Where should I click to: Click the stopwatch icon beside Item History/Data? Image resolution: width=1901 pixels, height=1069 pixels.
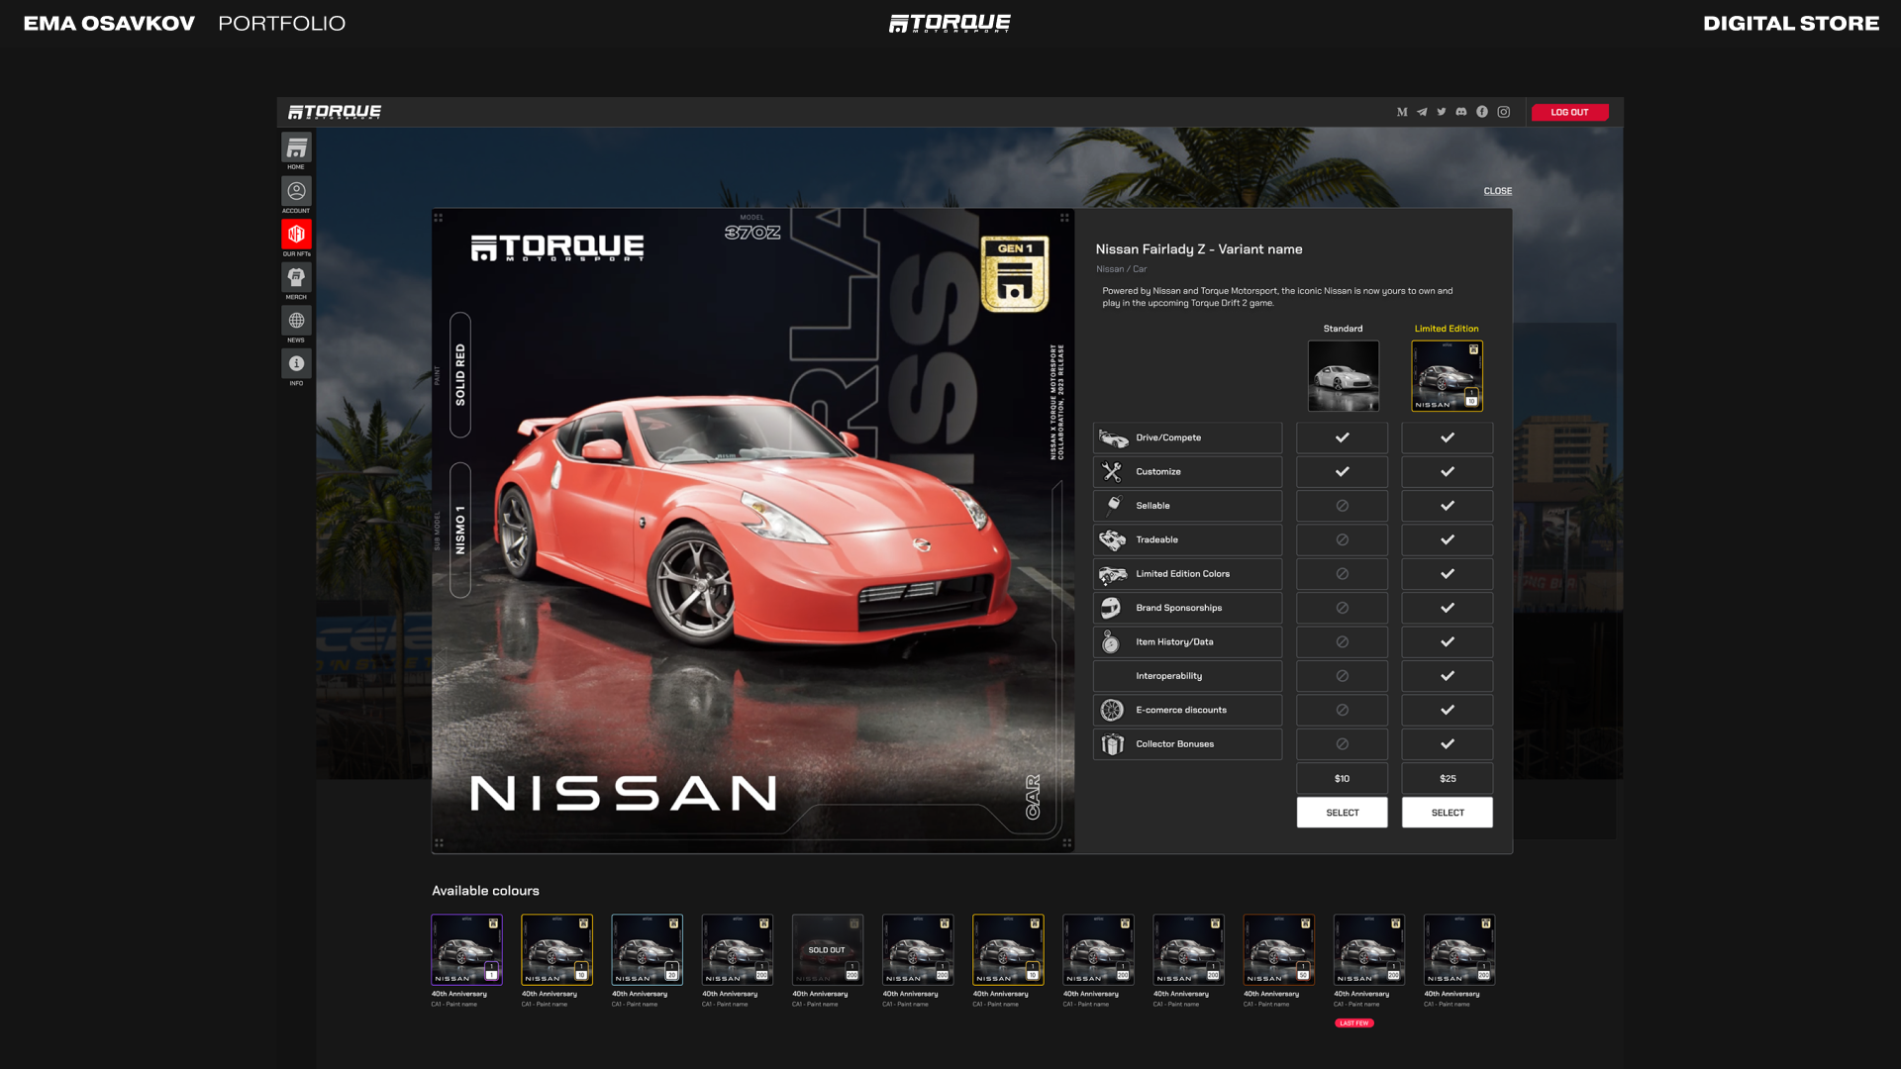1111,642
